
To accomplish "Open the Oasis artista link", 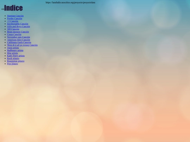I will coord(13,48).
